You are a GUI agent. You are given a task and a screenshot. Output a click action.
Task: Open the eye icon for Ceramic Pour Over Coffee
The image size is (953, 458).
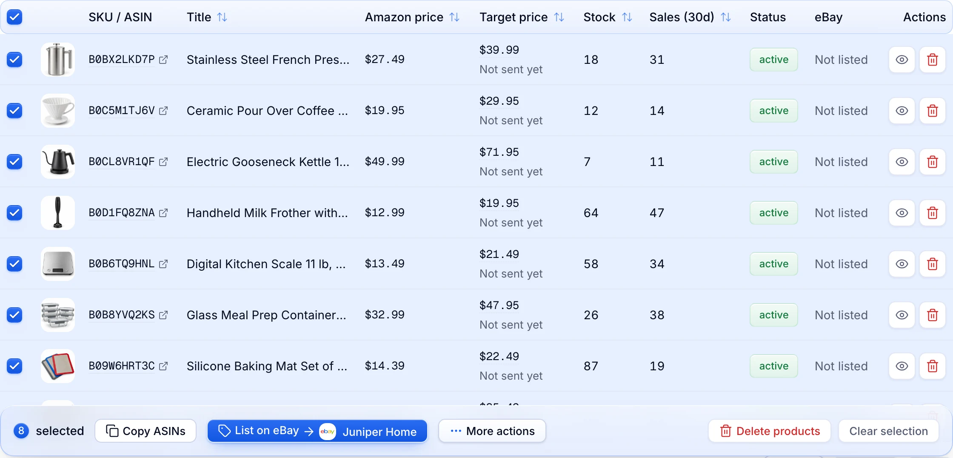902,111
